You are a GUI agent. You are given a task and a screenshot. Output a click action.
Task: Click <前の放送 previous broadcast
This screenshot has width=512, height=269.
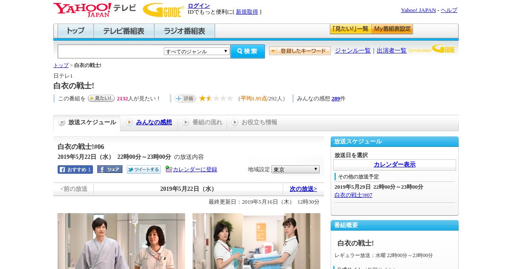74,189
